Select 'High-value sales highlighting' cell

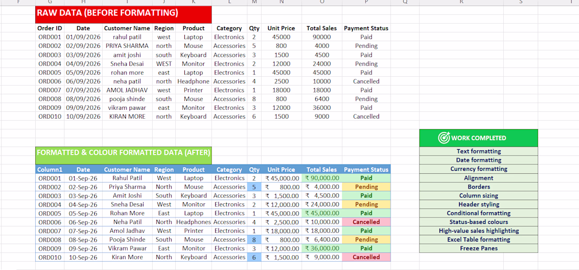[478, 231]
